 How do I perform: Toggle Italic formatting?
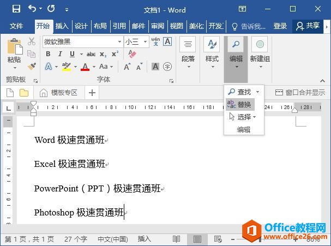click(x=60, y=54)
